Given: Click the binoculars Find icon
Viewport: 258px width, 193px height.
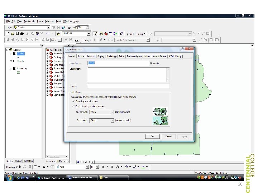Looking at the screenshot, I should 77,40.
